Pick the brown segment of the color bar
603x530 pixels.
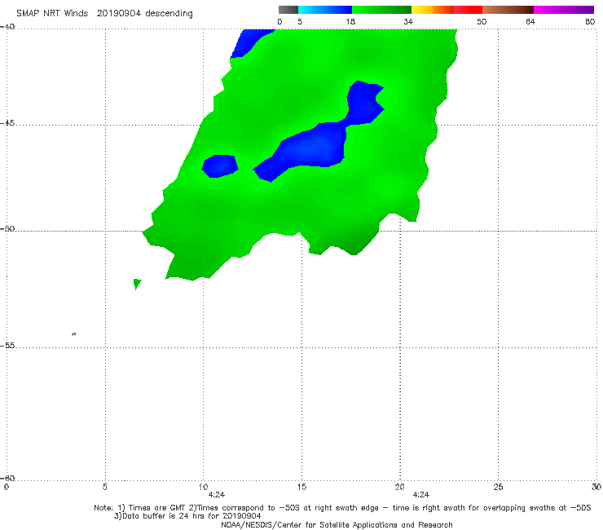click(508, 10)
